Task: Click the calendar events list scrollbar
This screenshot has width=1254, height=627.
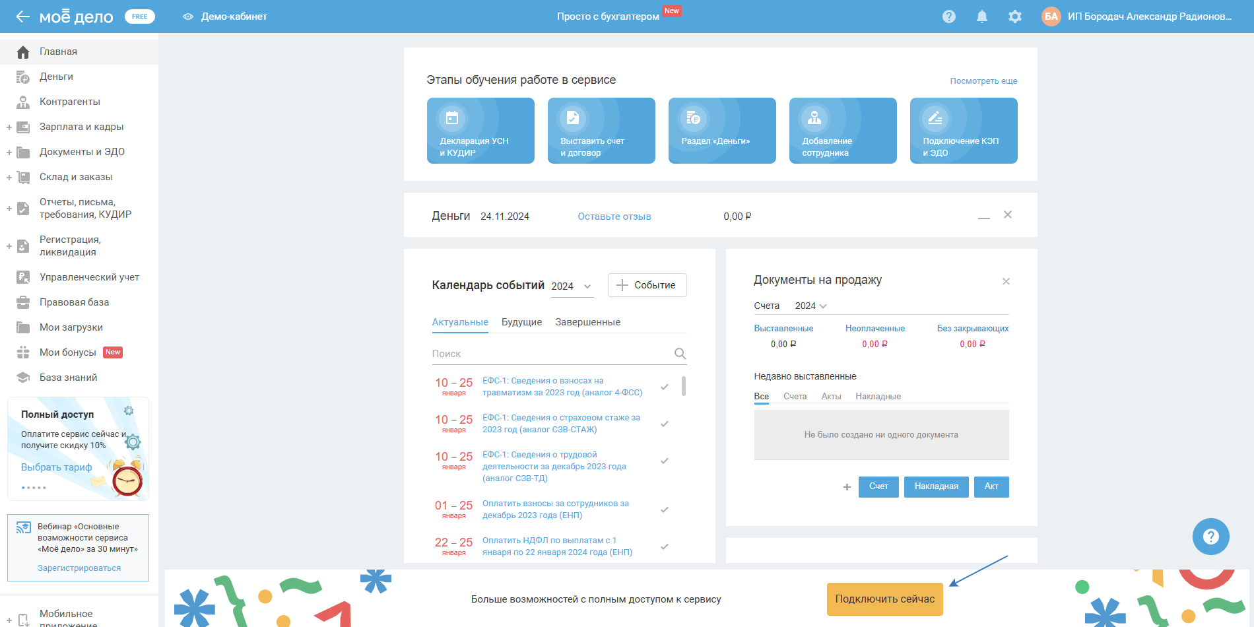Action: tap(684, 386)
